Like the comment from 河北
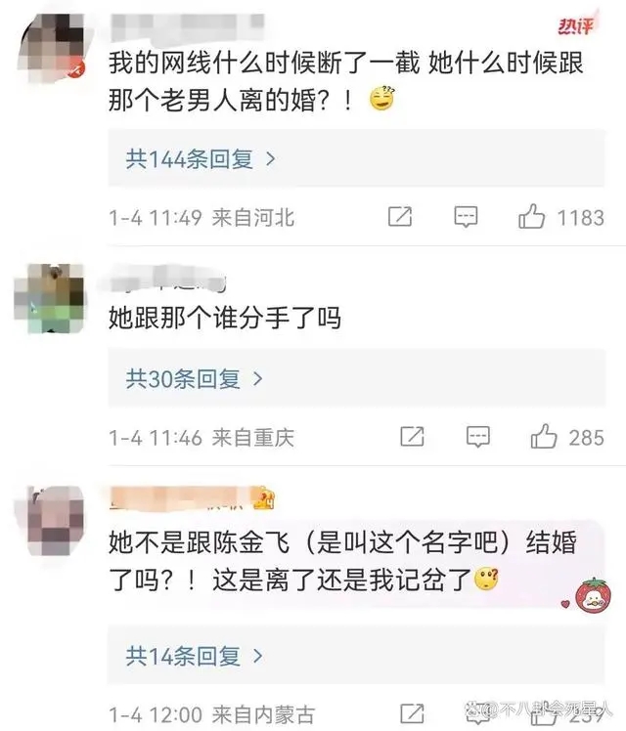 click(531, 216)
